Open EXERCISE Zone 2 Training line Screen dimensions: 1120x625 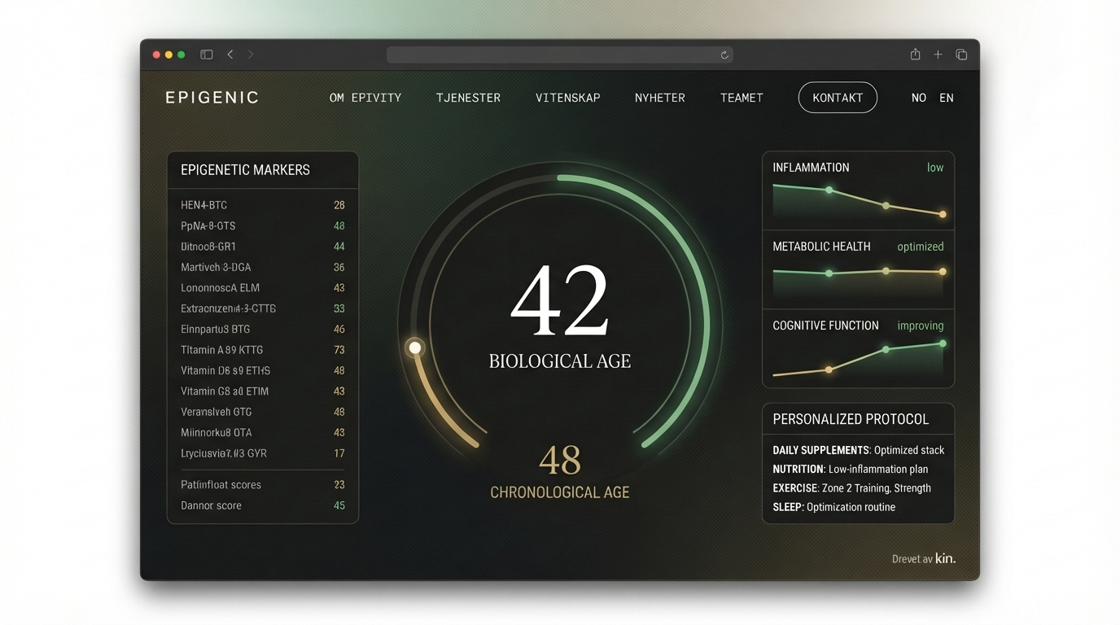tap(851, 488)
